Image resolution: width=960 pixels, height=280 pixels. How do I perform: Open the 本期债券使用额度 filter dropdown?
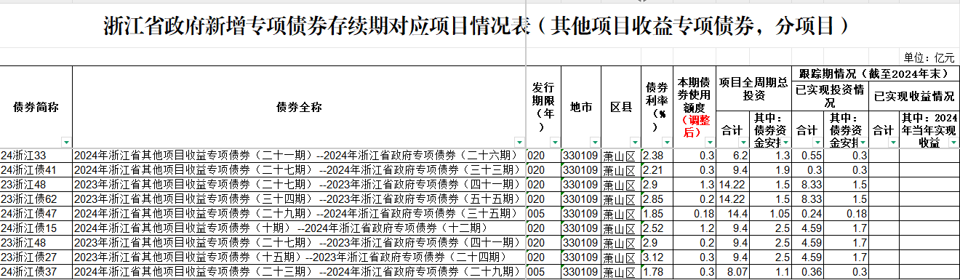pos(711,143)
